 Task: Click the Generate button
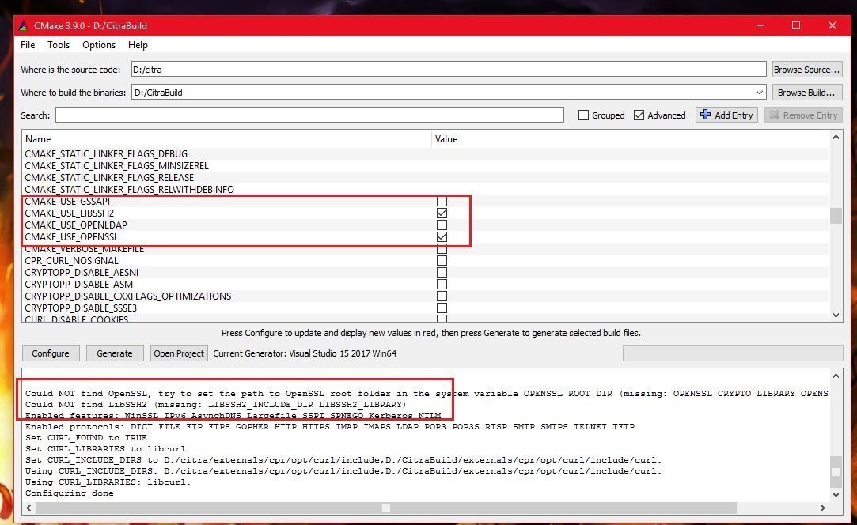pos(115,353)
